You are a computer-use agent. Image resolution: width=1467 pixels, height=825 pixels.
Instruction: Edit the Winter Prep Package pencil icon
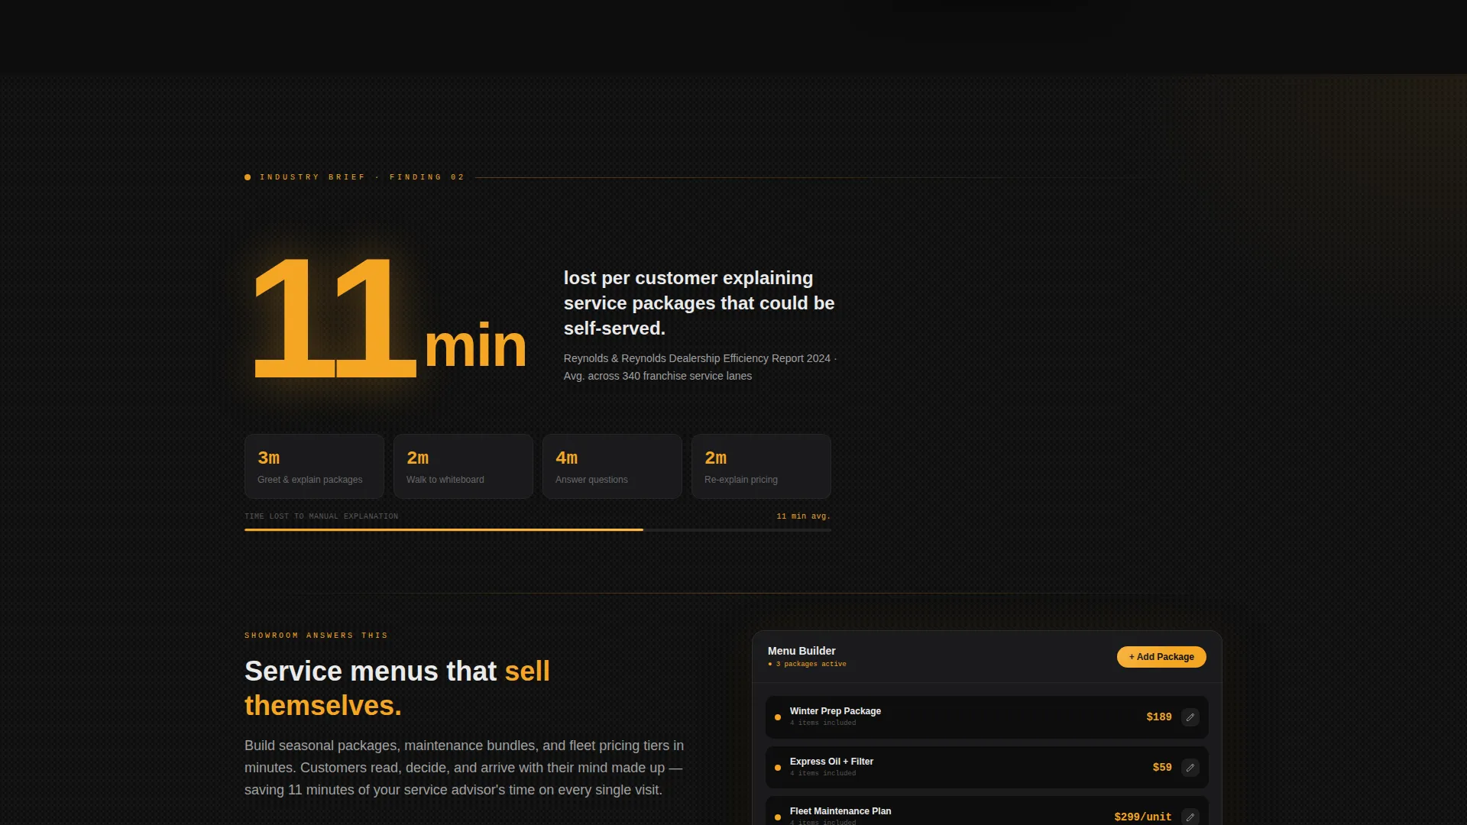[1190, 717]
